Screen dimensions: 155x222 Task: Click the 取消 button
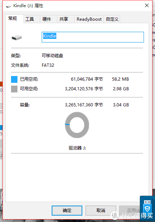[x=101, y=211]
